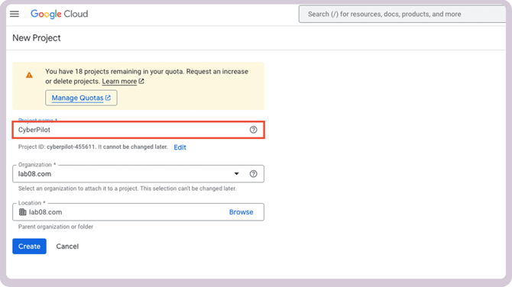
Task: Edit the project ID cyberpilot-455611
Action: coord(180,147)
